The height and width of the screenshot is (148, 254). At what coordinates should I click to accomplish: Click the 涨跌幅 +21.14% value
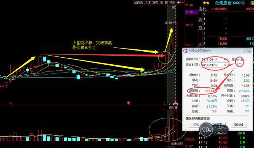[210, 91]
